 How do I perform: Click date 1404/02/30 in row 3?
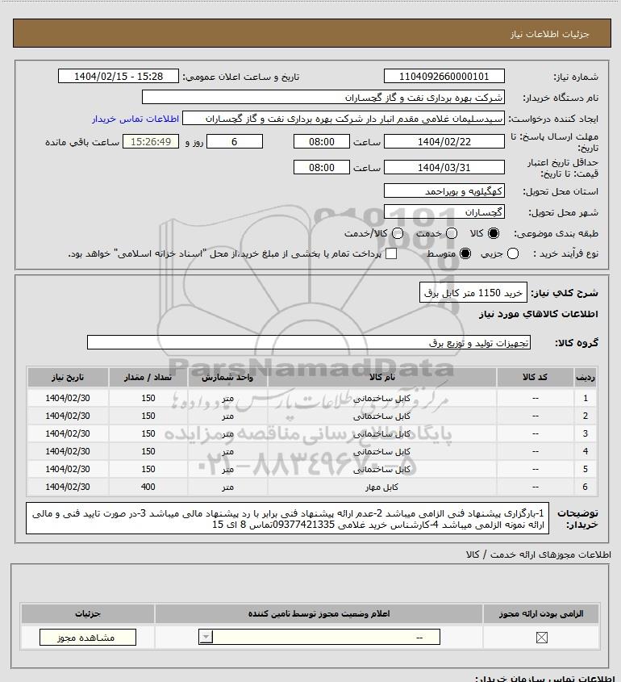click(68, 433)
